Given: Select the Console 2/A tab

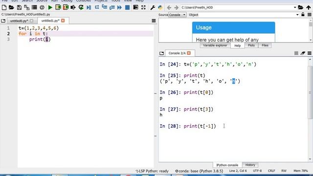Looking at the screenshot, I should (177, 53).
